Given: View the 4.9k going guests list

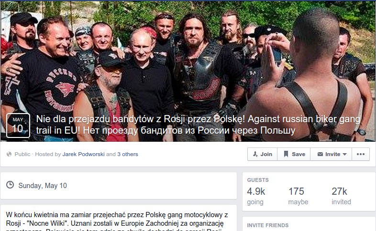Looking at the screenshot, I should click(256, 196).
